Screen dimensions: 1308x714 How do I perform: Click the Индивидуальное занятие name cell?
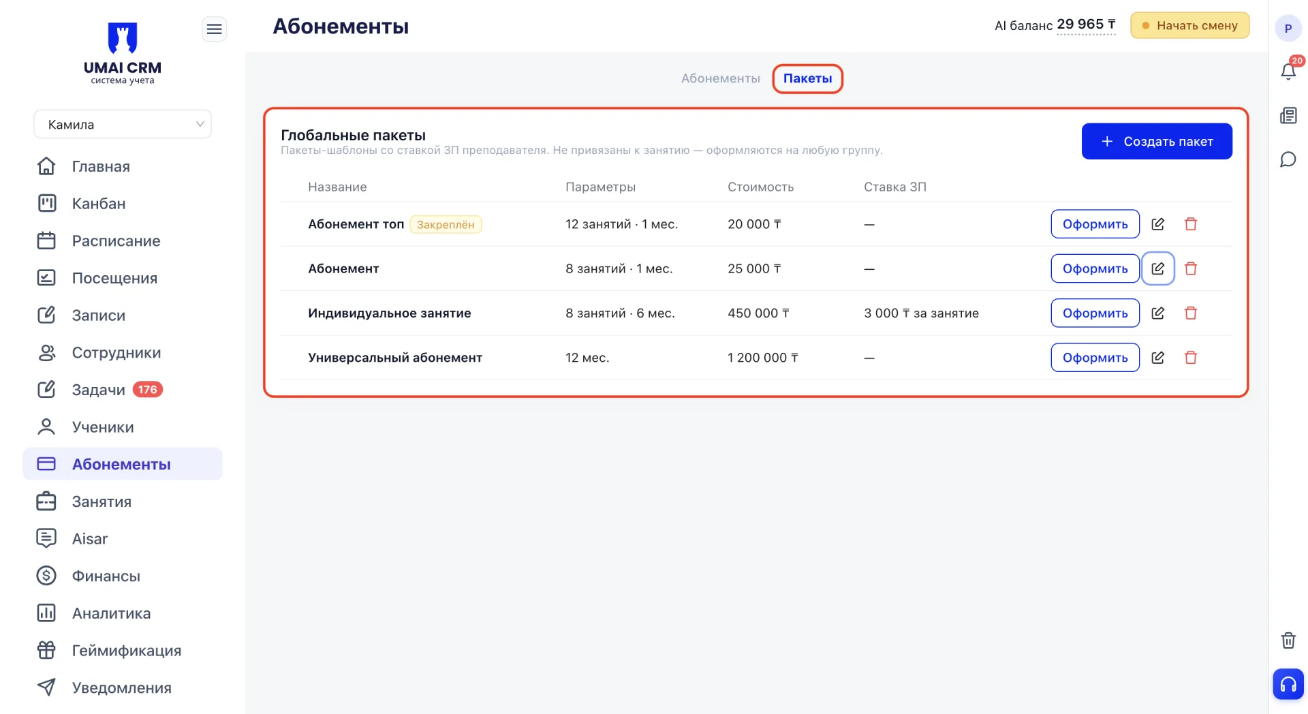390,313
